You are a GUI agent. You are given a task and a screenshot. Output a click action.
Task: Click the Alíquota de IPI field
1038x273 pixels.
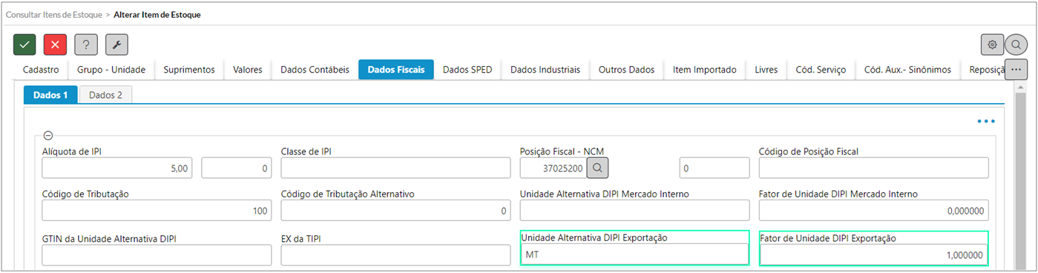[x=119, y=168]
